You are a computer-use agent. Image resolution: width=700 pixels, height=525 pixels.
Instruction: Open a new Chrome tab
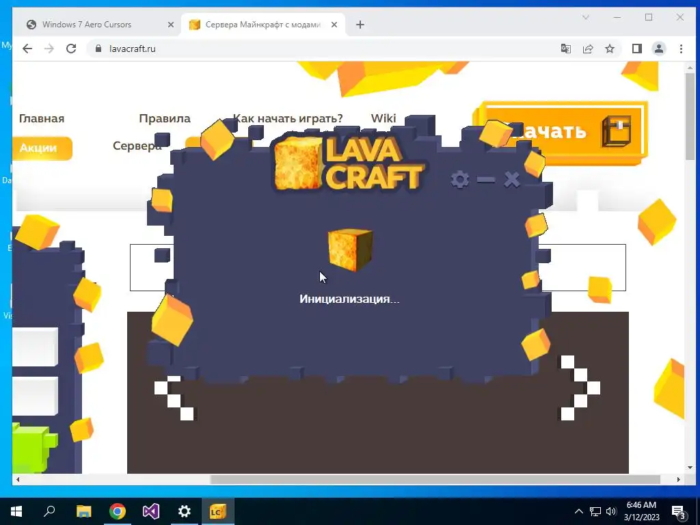[x=360, y=25]
